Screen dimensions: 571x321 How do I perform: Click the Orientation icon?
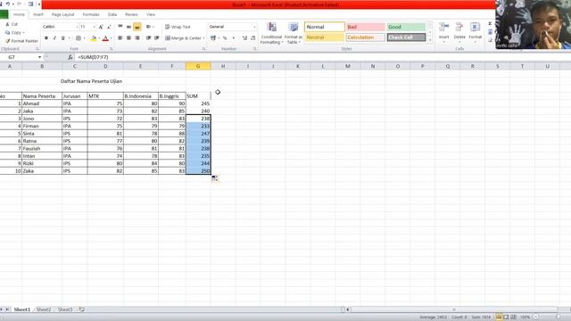tap(149, 27)
